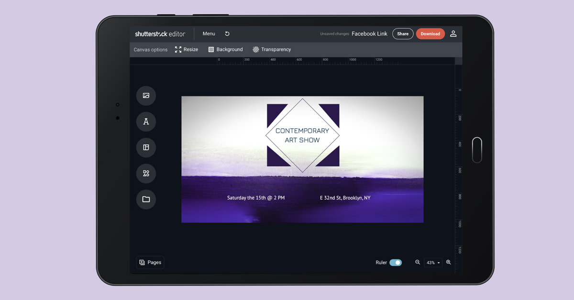
Task: Toggle the Background setting
Action: (x=225, y=49)
